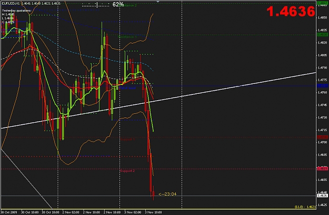The width and height of the screenshot is (329, 215).
Task: Click the '3 Nov 02:00' time axis label
Action: (x=133, y=212)
